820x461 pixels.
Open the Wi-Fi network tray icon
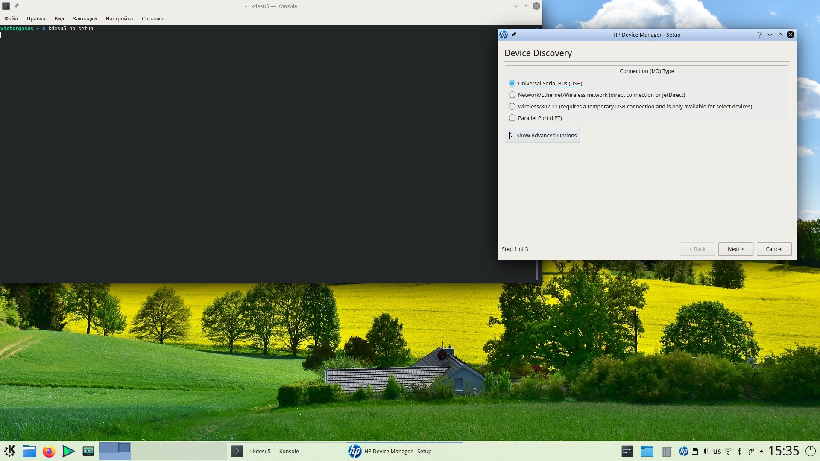coord(728,451)
